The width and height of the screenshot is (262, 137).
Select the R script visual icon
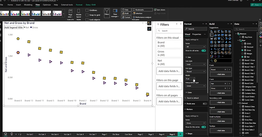(x=212, y=49)
